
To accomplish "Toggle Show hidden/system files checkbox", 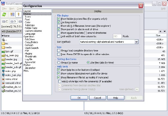I will click(x=59, y=19).
